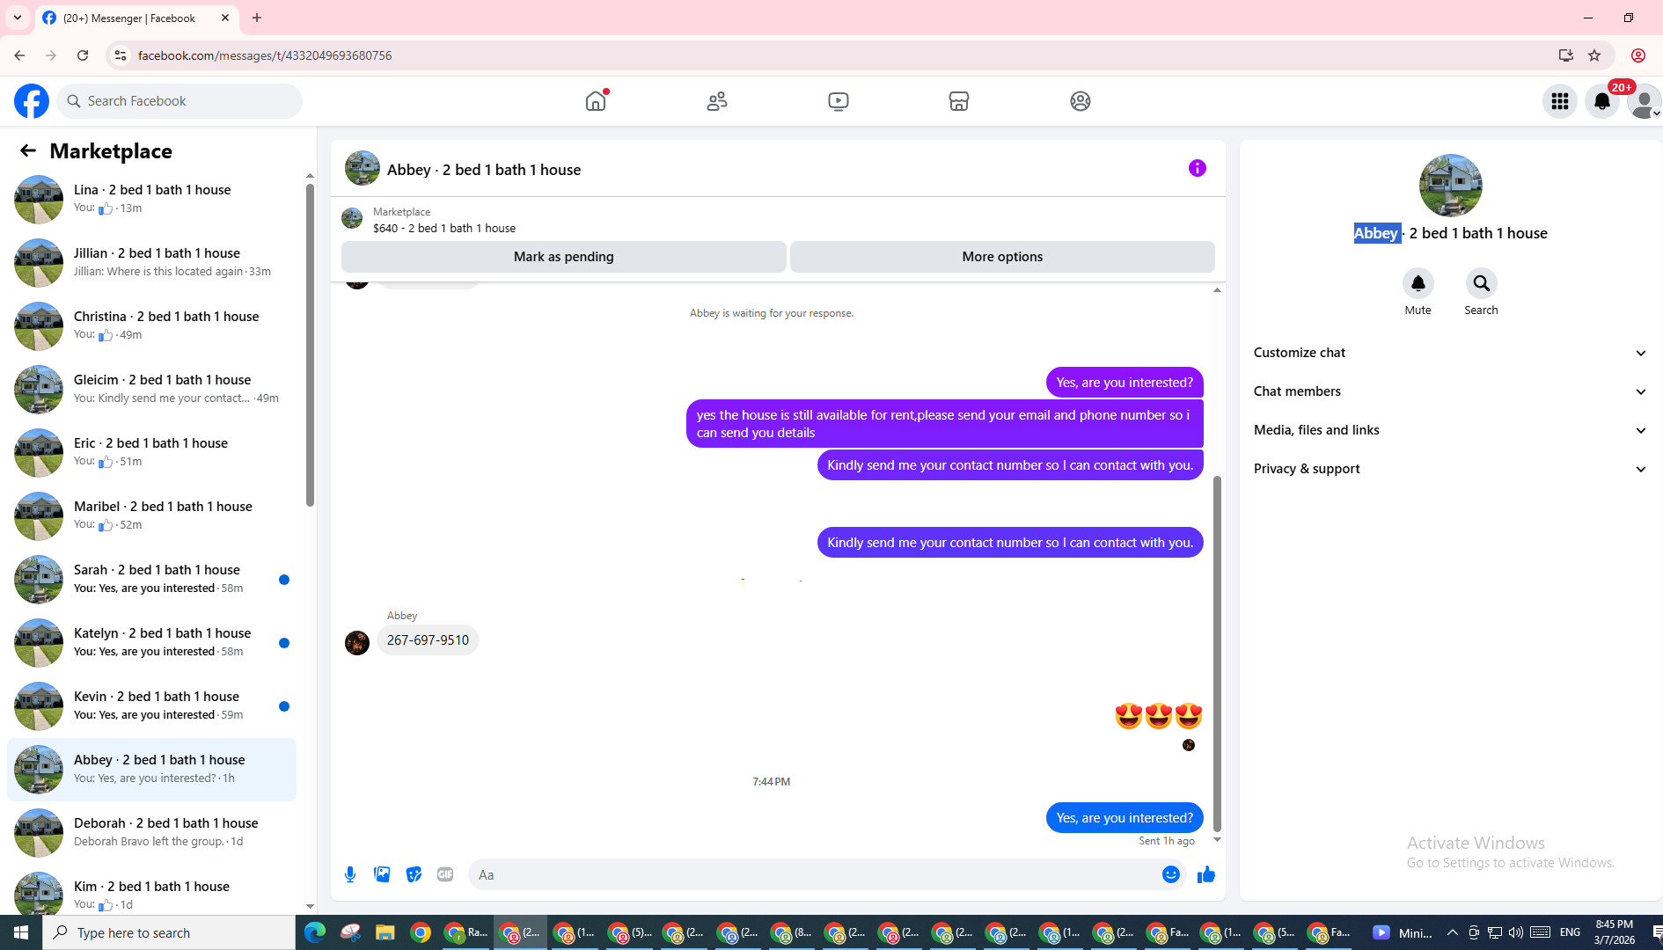
Task: Click the listing photo in chat info panel
Action: point(1450,186)
